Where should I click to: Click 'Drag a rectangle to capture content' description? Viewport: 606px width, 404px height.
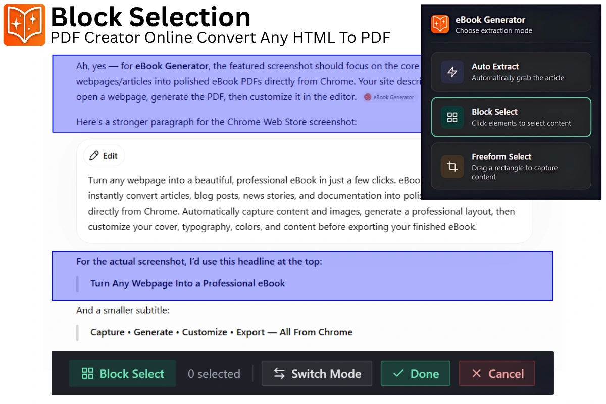[515, 172]
